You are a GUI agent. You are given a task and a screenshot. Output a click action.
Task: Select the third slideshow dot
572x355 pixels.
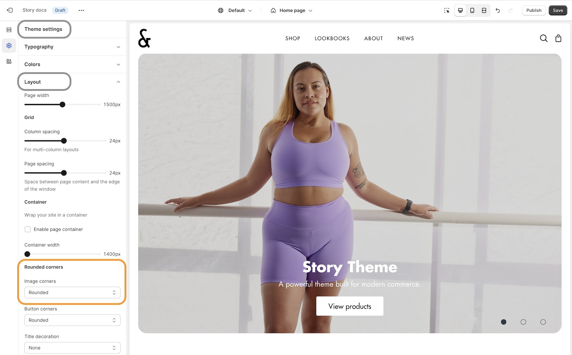[543, 322]
